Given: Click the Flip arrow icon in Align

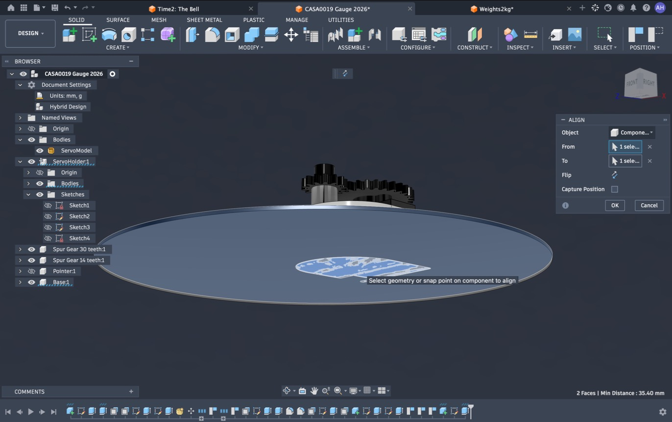Looking at the screenshot, I should point(614,175).
